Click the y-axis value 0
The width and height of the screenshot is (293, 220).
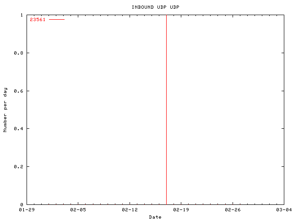[x=22, y=205]
